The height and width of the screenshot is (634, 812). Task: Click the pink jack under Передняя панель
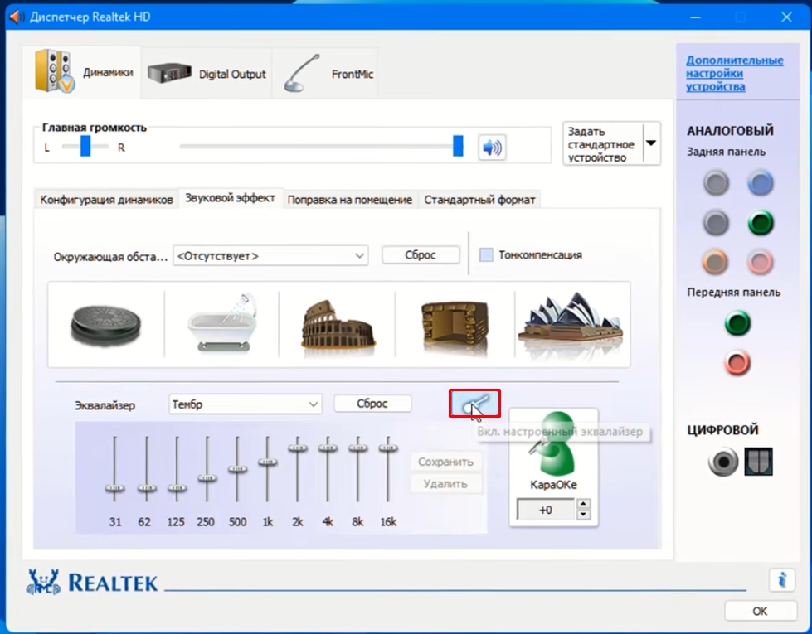pyautogui.click(x=737, y=362)
